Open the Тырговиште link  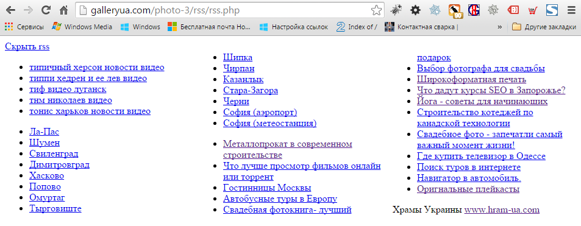click(55, 208)
